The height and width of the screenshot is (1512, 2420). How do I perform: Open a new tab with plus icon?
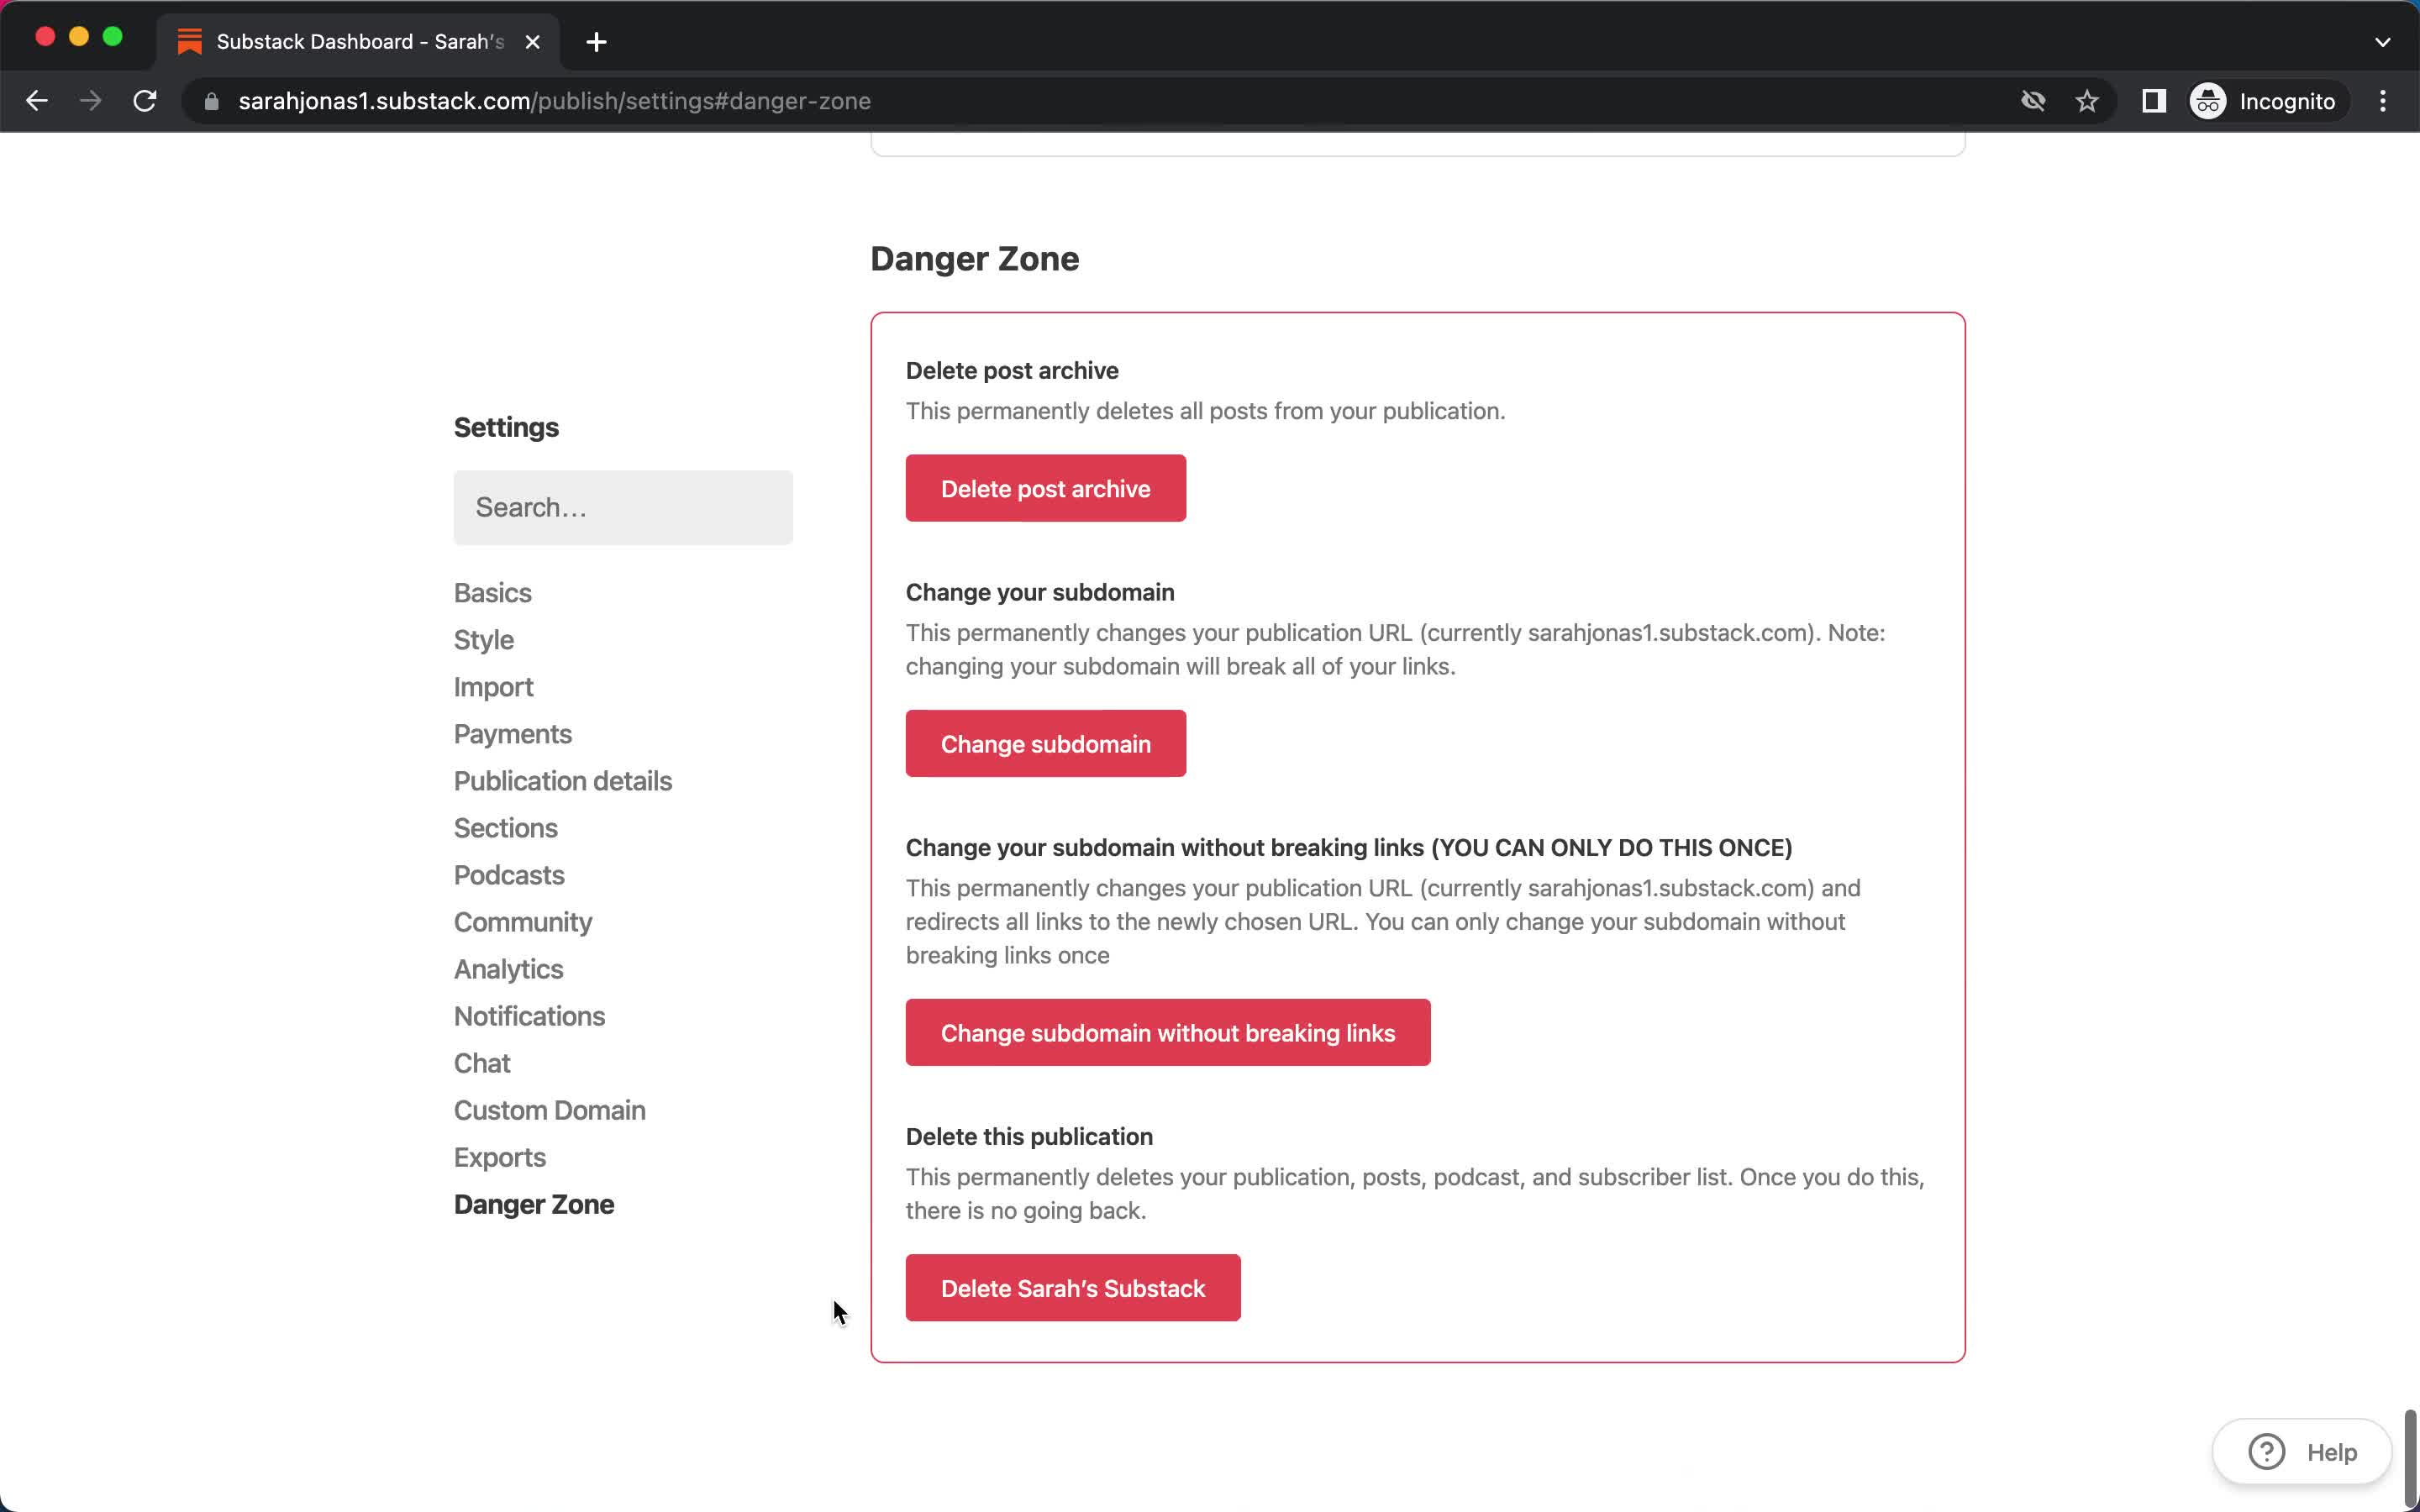click(x=596, y=42)
